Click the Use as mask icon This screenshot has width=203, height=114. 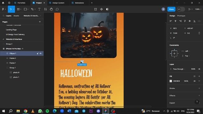(x=107, y=9)
